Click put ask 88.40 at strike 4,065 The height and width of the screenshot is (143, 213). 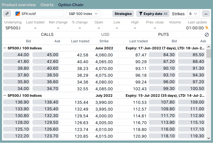tap(192, 61)
